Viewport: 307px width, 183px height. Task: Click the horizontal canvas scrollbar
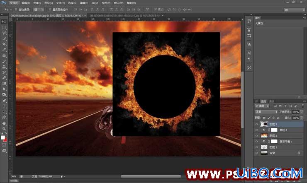(151, 176)
